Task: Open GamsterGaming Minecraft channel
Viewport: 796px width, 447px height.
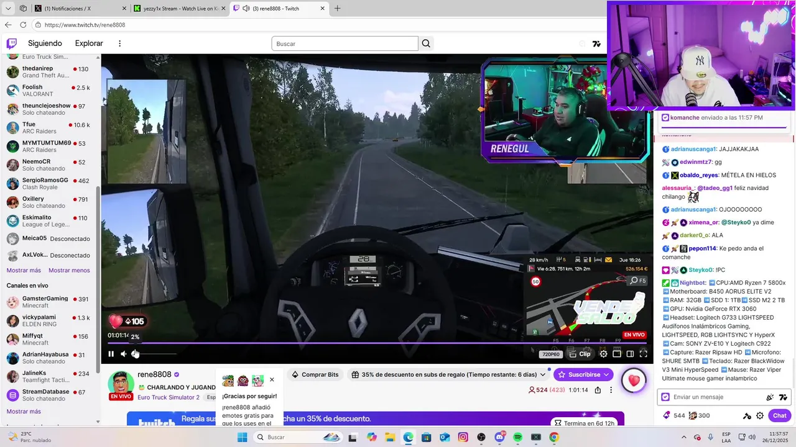Action: [50, 302]
